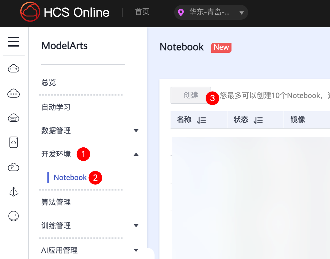330x259 pixels.
Task: Click the HCS Online title text
Action: tap(77, 12)
